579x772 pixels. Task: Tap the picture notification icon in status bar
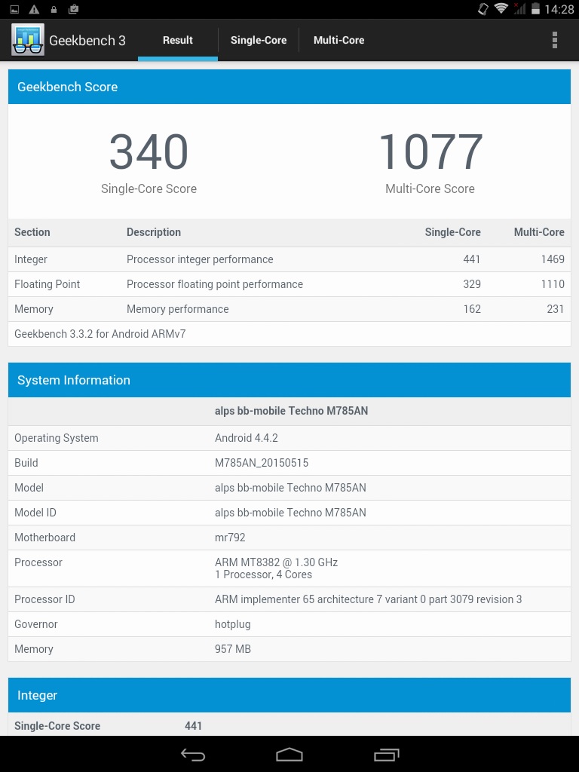(14, 9)
